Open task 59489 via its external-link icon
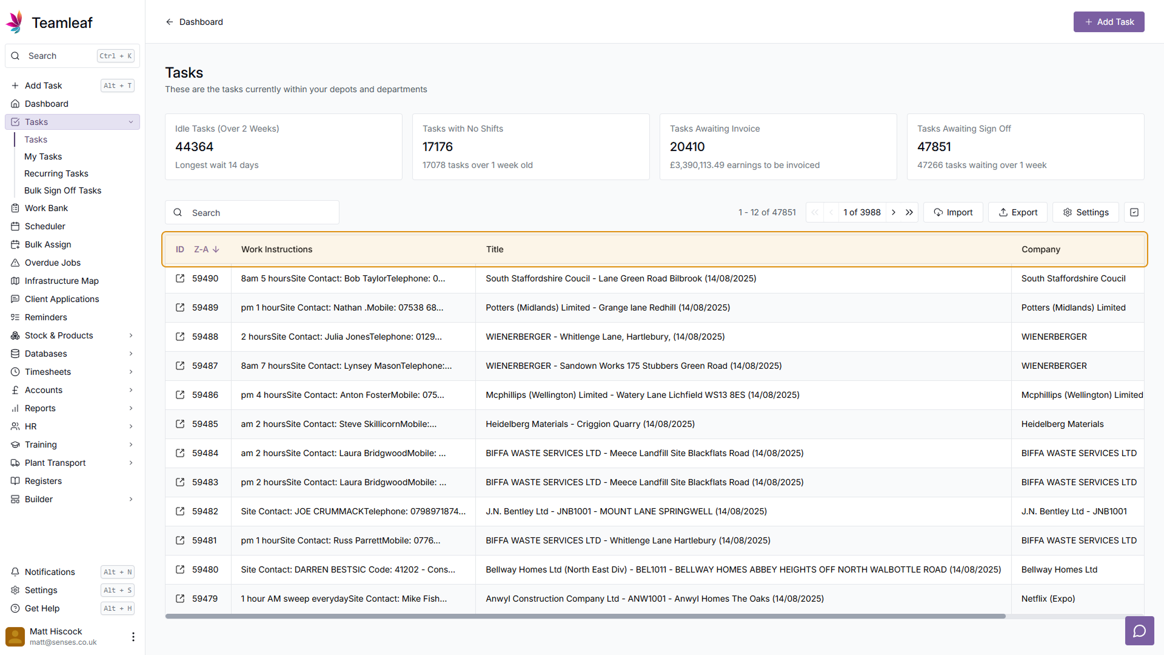1164x655 pixels. (180, 307)
